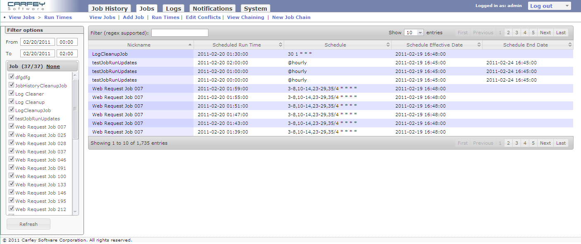Sort by Schedule End Date column
This screenshot has width=581, height=244.
(x=525, y=45)
